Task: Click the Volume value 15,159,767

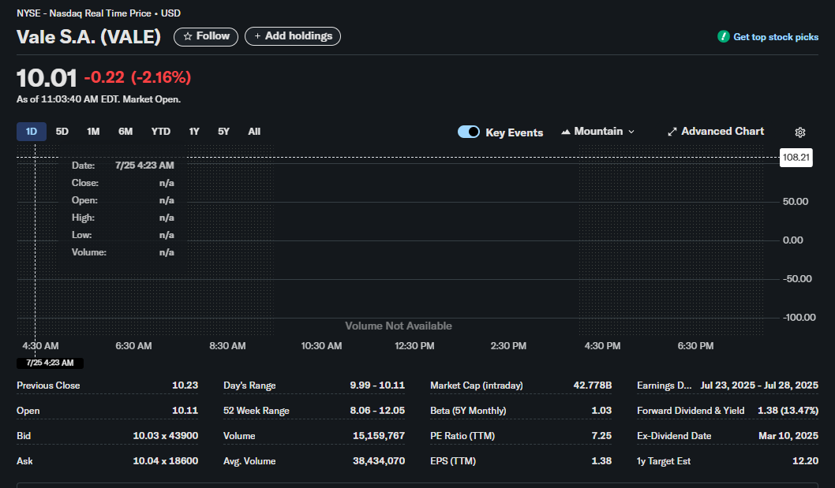Action: [379, 435]
